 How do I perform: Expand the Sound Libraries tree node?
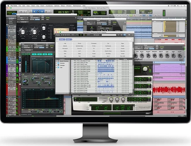(x=57, y=61)
